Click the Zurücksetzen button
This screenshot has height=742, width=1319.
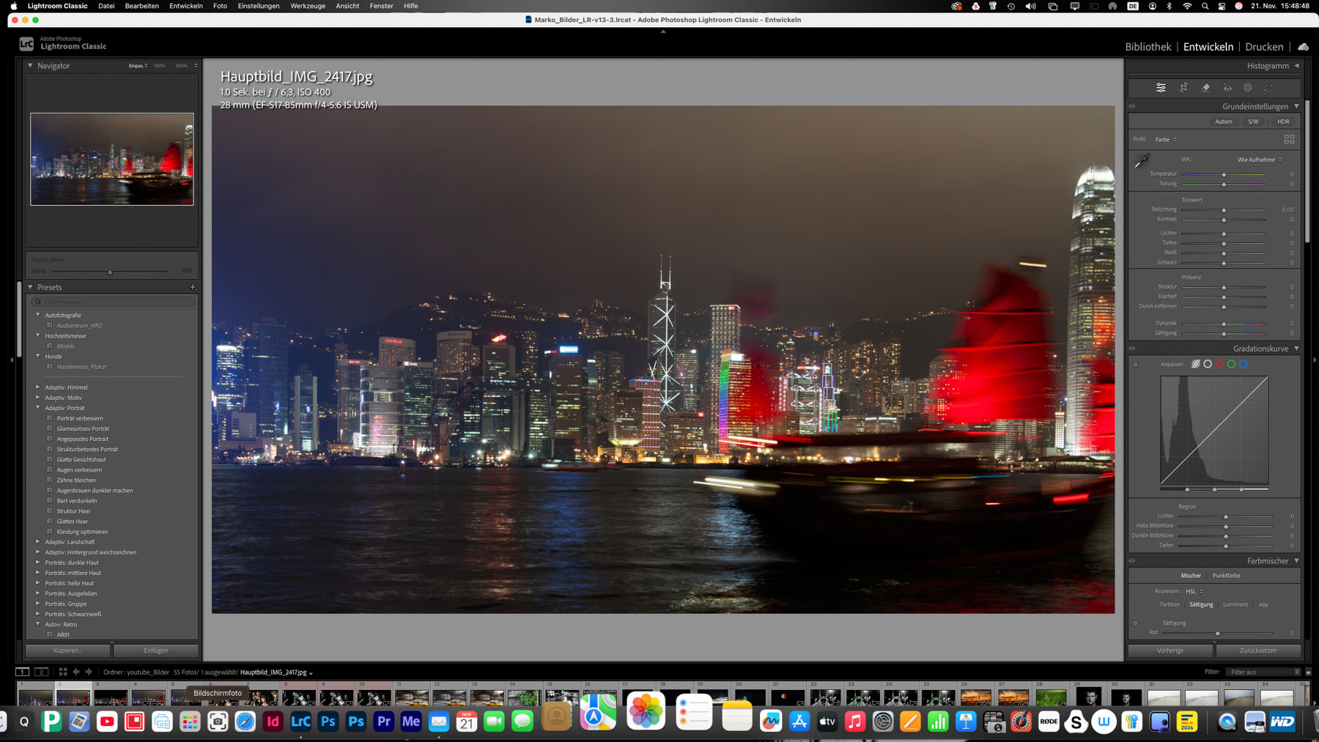(x=1257, y=650)
